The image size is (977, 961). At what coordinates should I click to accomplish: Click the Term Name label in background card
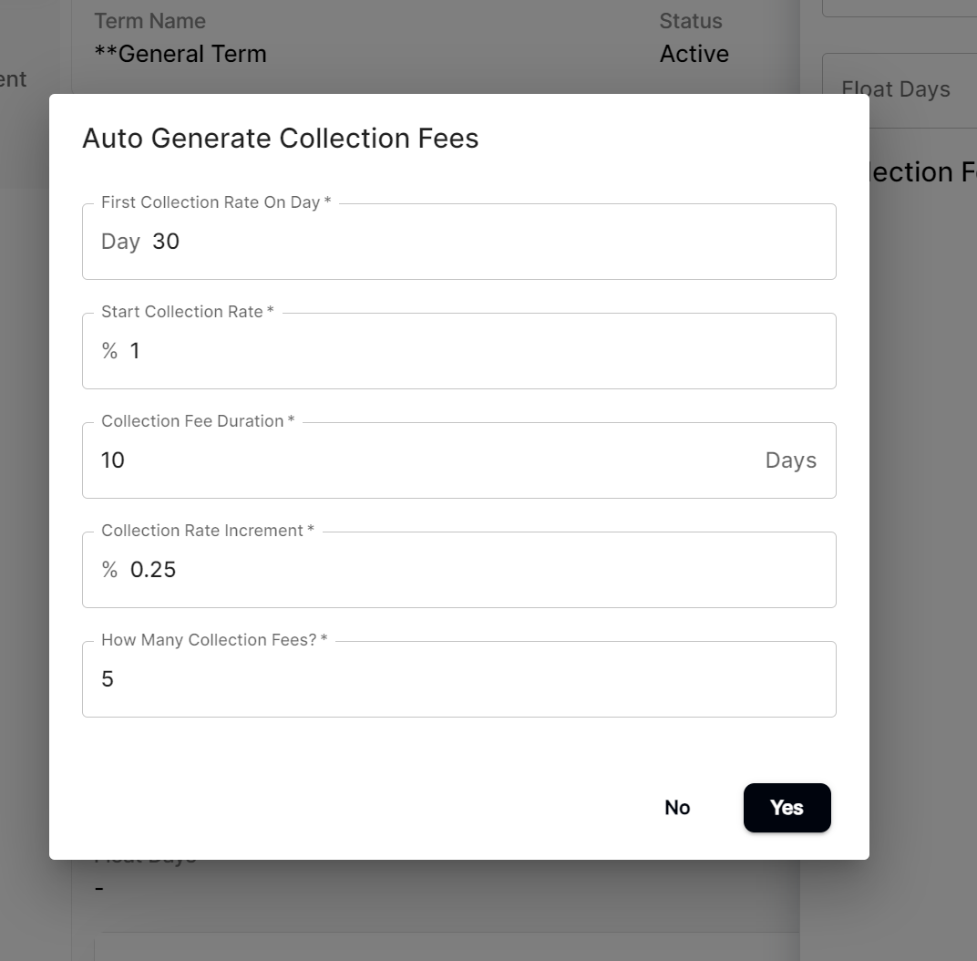(x=149, y=20)
